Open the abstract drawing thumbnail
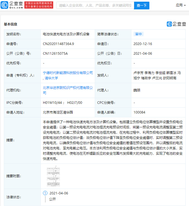This screenshot has width=189, height=206. [53, 176]
